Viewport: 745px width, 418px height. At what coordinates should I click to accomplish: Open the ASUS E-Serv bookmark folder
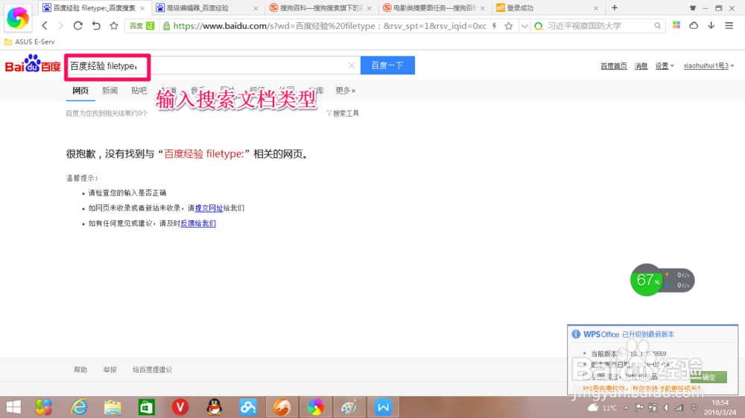coord(30,42)
